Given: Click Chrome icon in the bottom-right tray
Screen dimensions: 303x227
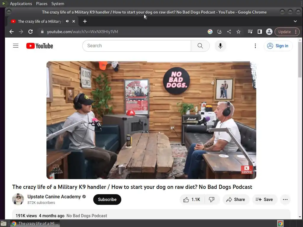Looking at the screenshot, I should 281,223.
